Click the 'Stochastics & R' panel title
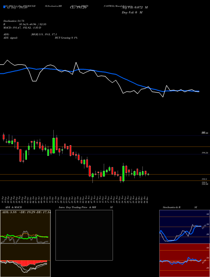This screenshot has height=277, width=210. pos(171,207)
